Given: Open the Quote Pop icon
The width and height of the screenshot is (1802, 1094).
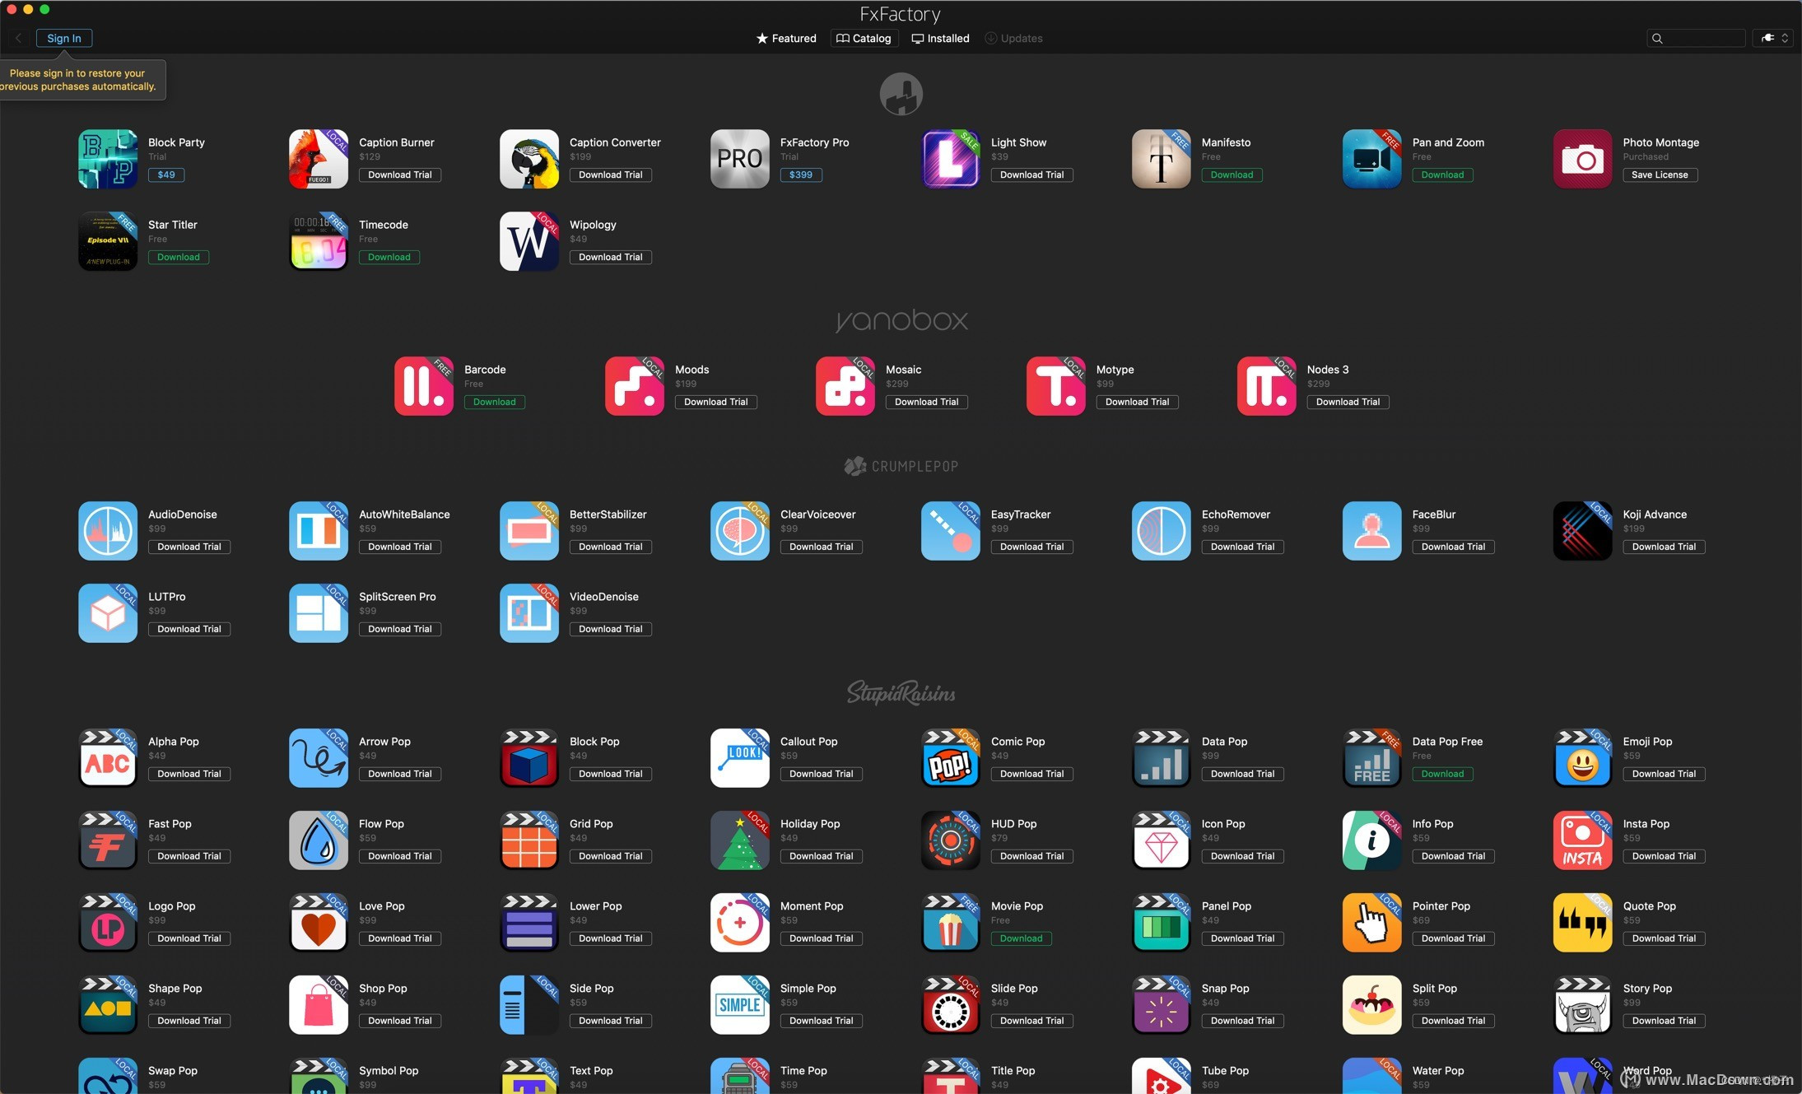Looking at the screenshot, I should pos(1583,923).
